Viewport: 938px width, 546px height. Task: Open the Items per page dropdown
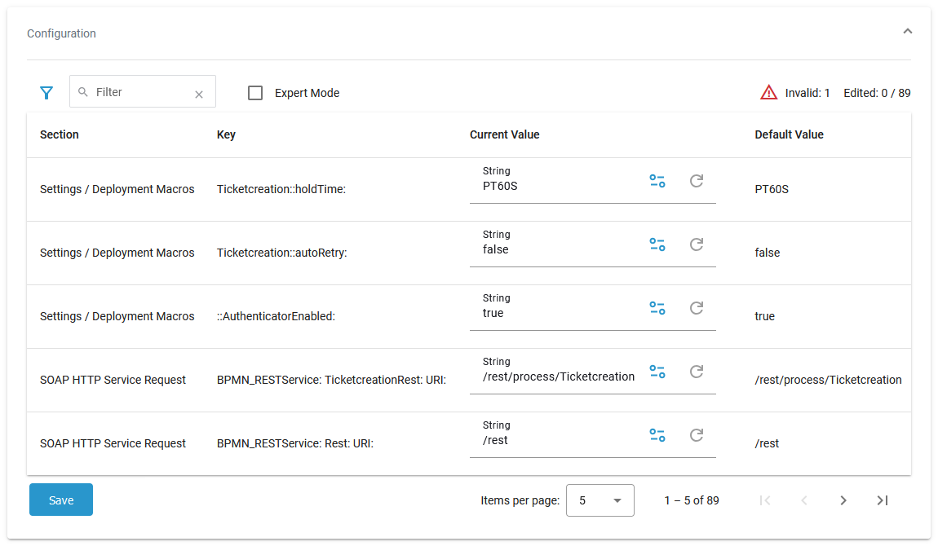600,500
